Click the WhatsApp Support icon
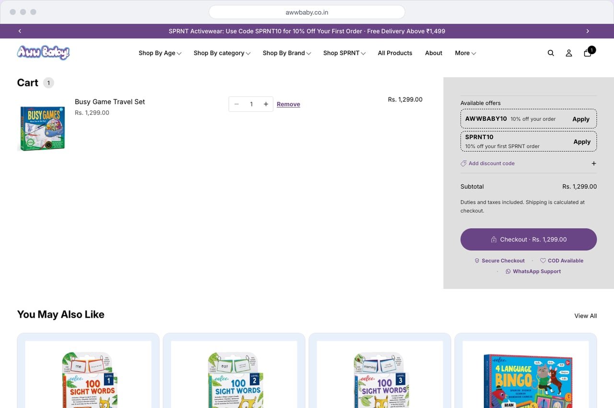 pyautogui.click(x=508, y=271)
